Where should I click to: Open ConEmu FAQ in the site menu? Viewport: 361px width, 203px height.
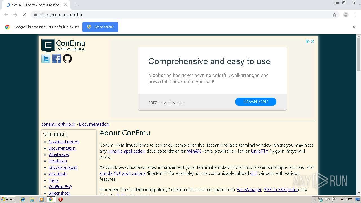coord(60,187)
